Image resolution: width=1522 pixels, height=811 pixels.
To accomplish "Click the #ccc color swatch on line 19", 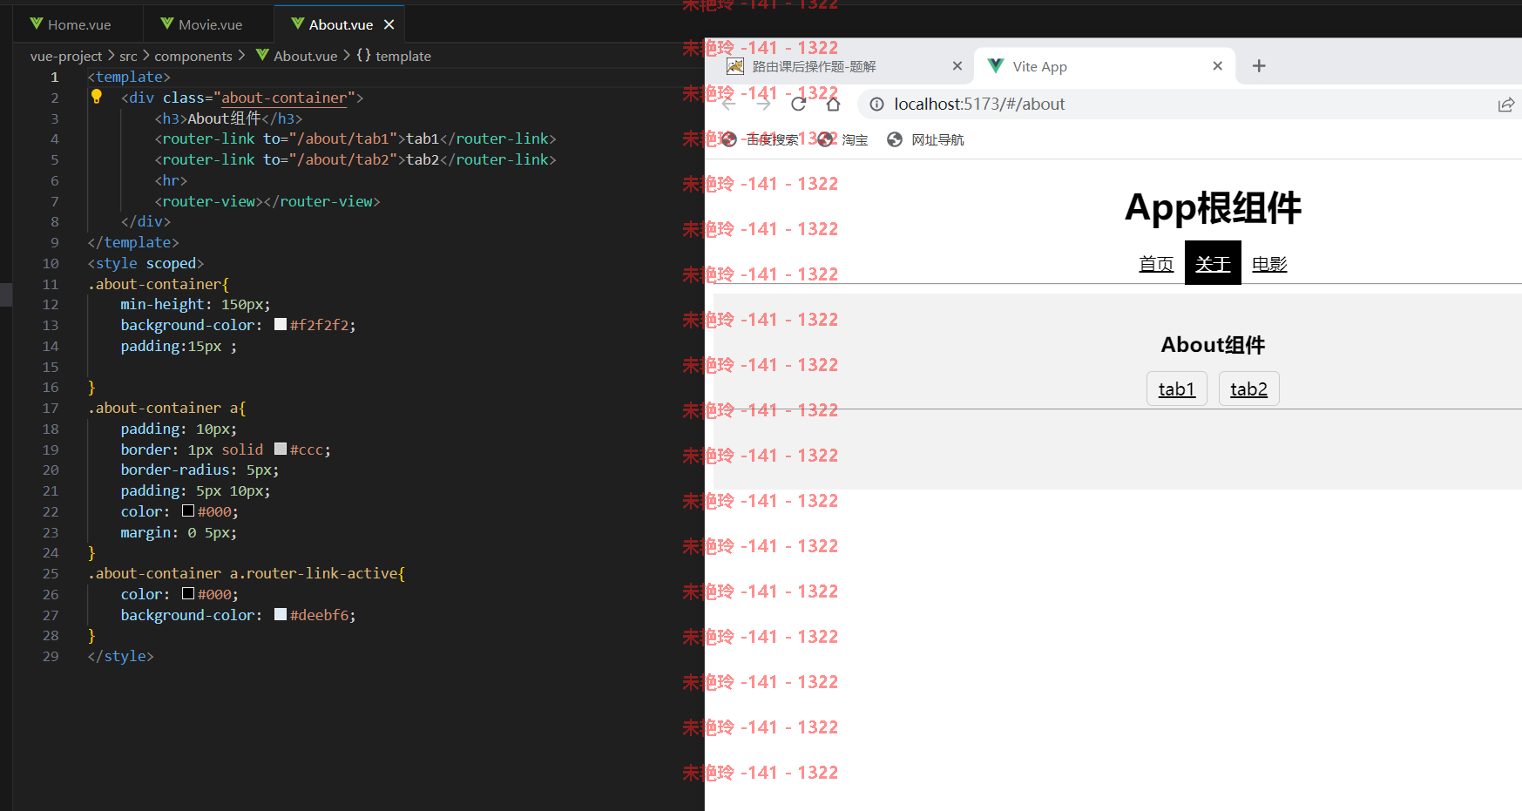I will click(281, 449).
